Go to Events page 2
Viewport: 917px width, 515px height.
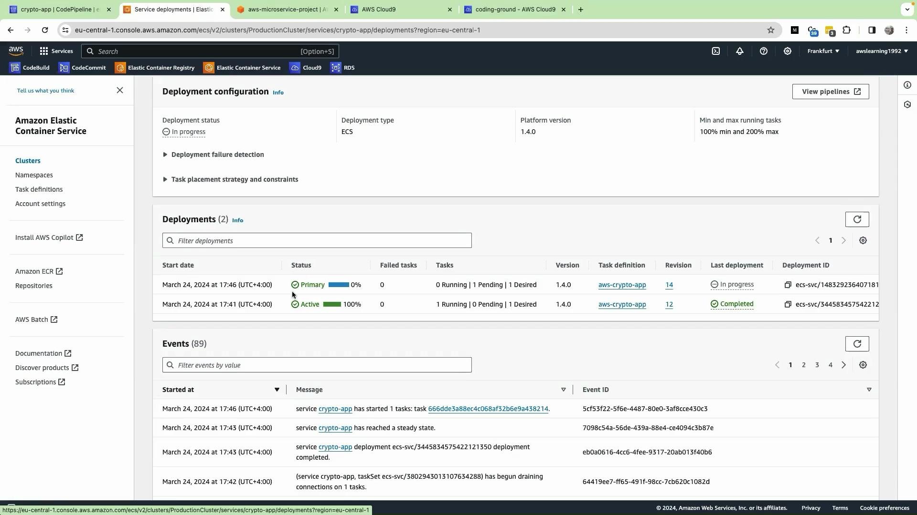point(804,365)
